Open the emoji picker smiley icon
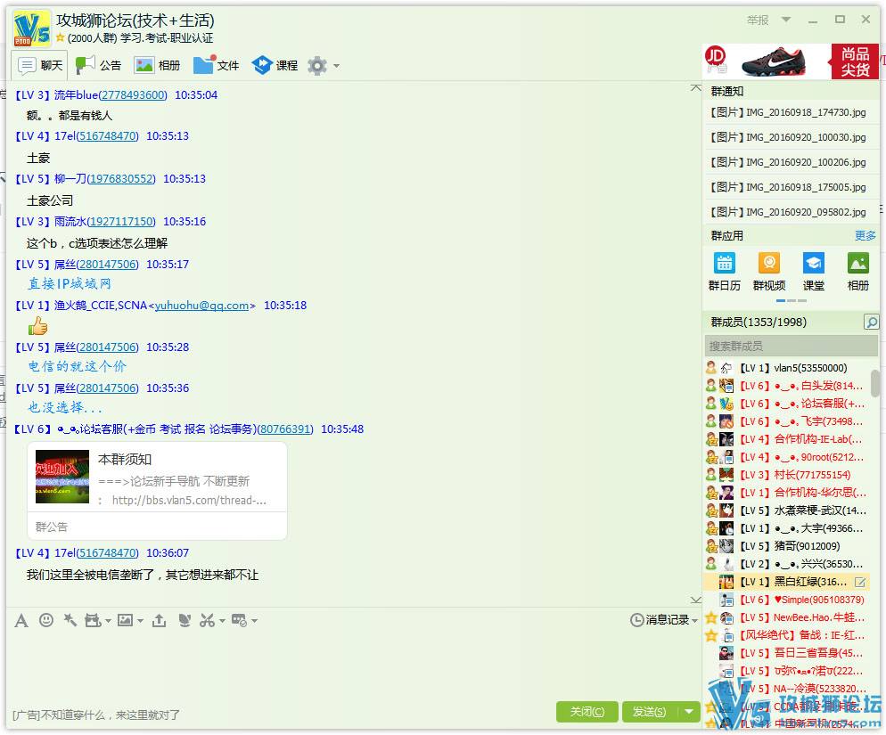 [45, 620]
